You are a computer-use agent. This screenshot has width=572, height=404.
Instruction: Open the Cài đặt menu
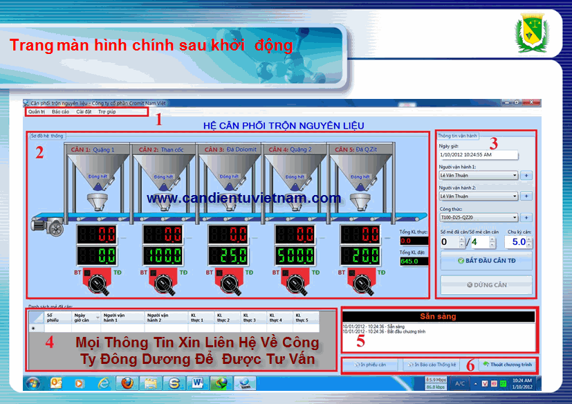point(84,112)
